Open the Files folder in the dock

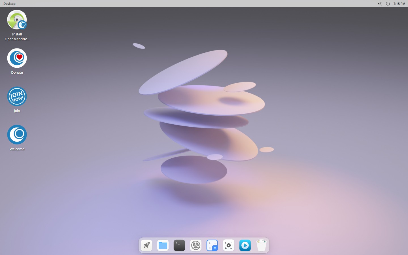tap(163, 245)
